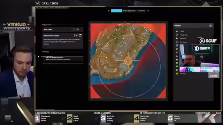
Task: Click the Noch Drinnen legend label
Action: (x=203, y=113)
